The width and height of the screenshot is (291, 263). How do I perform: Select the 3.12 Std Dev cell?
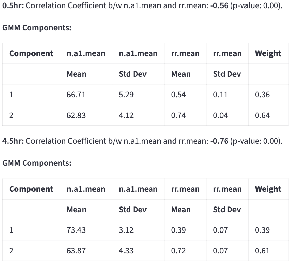(126, 230)
